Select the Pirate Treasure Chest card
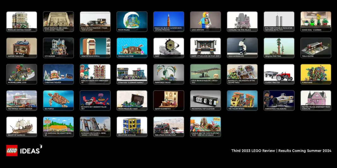Viewport: 337px width, 168px height. [x=132, y=100]
